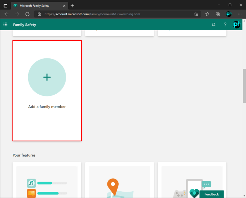Click the Add a family member label

[x=47, y=106]
